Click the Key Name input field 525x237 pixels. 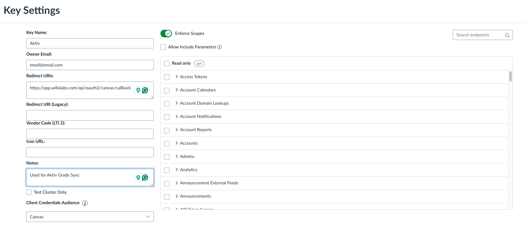coord(90,43)
